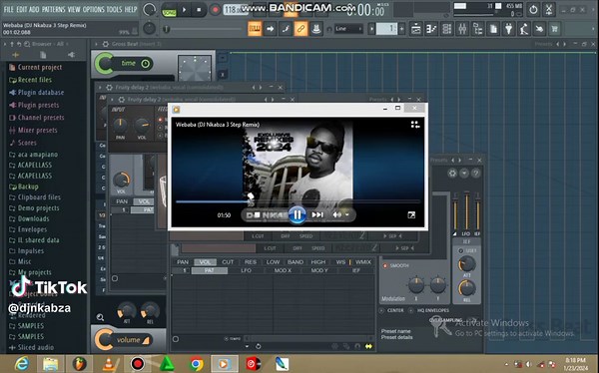Click switch to library icon in player
Image resolution: width=599 pixels, height=373 pixels.
click(x=415, y=125)
